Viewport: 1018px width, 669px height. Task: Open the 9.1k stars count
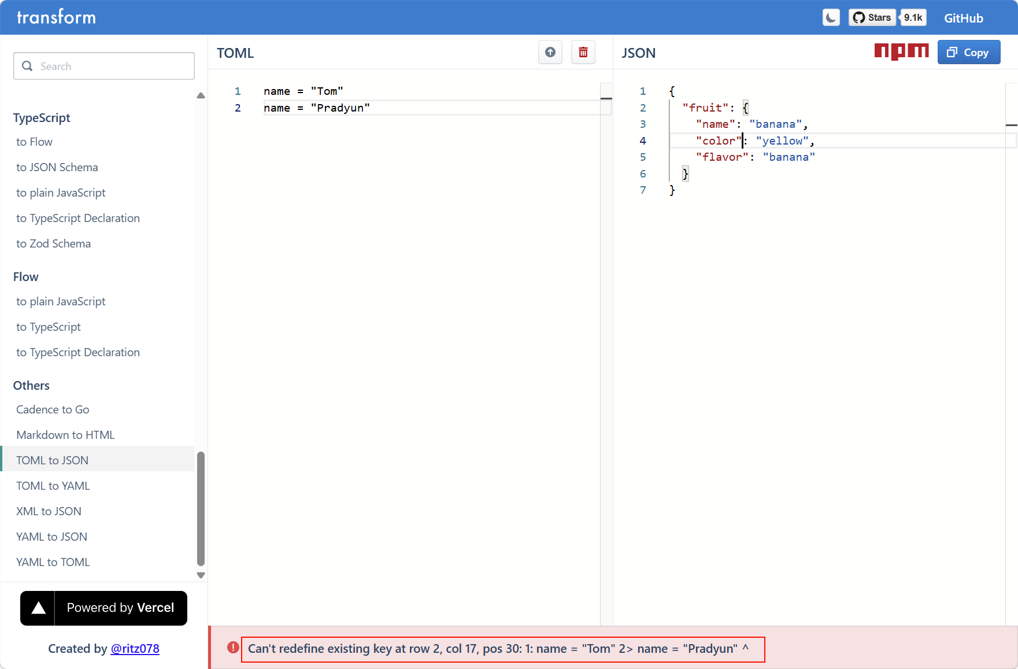[913, 17]
